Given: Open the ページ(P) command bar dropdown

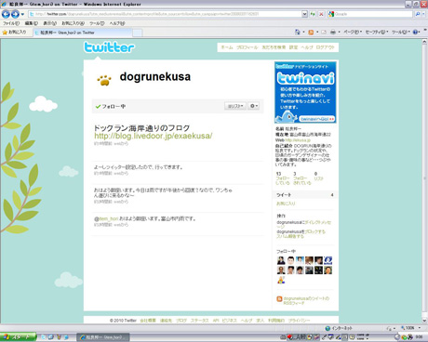Looking at the screenshot, I should (x=353, y=32).
